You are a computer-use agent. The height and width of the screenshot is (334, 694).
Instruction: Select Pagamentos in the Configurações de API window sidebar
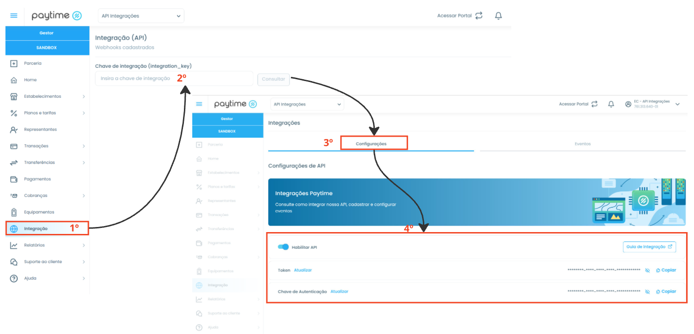coord(227,243)
